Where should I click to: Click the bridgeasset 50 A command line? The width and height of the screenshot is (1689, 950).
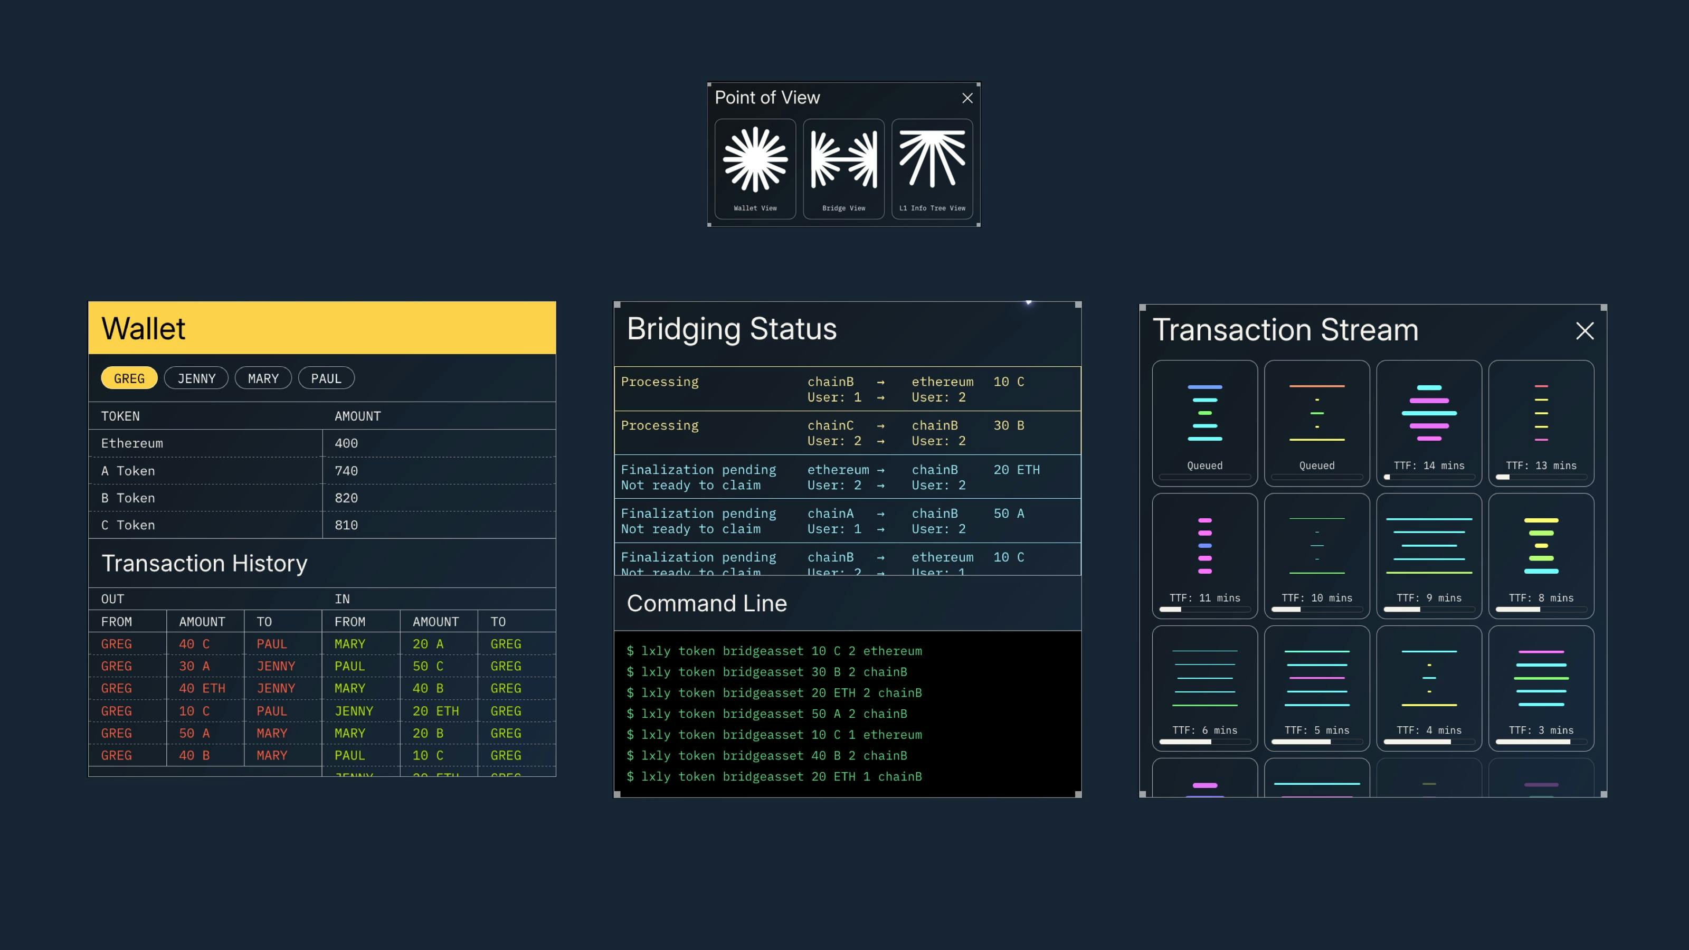(766, 714)
